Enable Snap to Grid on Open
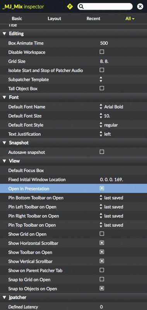This screenshot has width=147, height=310. click(102, 279)
